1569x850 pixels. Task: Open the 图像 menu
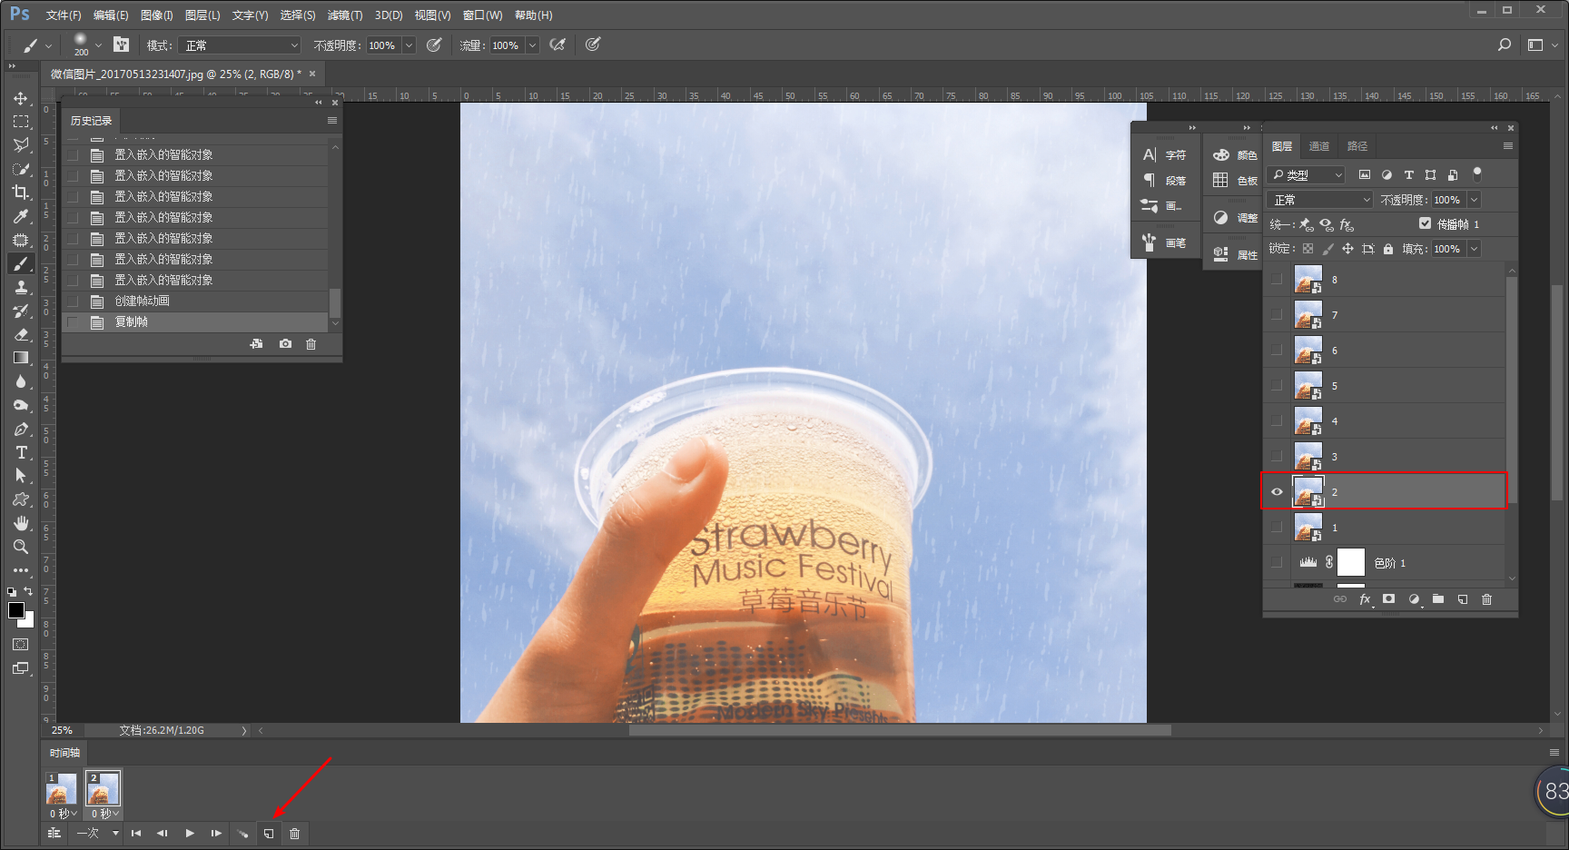pyautogui.click(x=157, y=15)
